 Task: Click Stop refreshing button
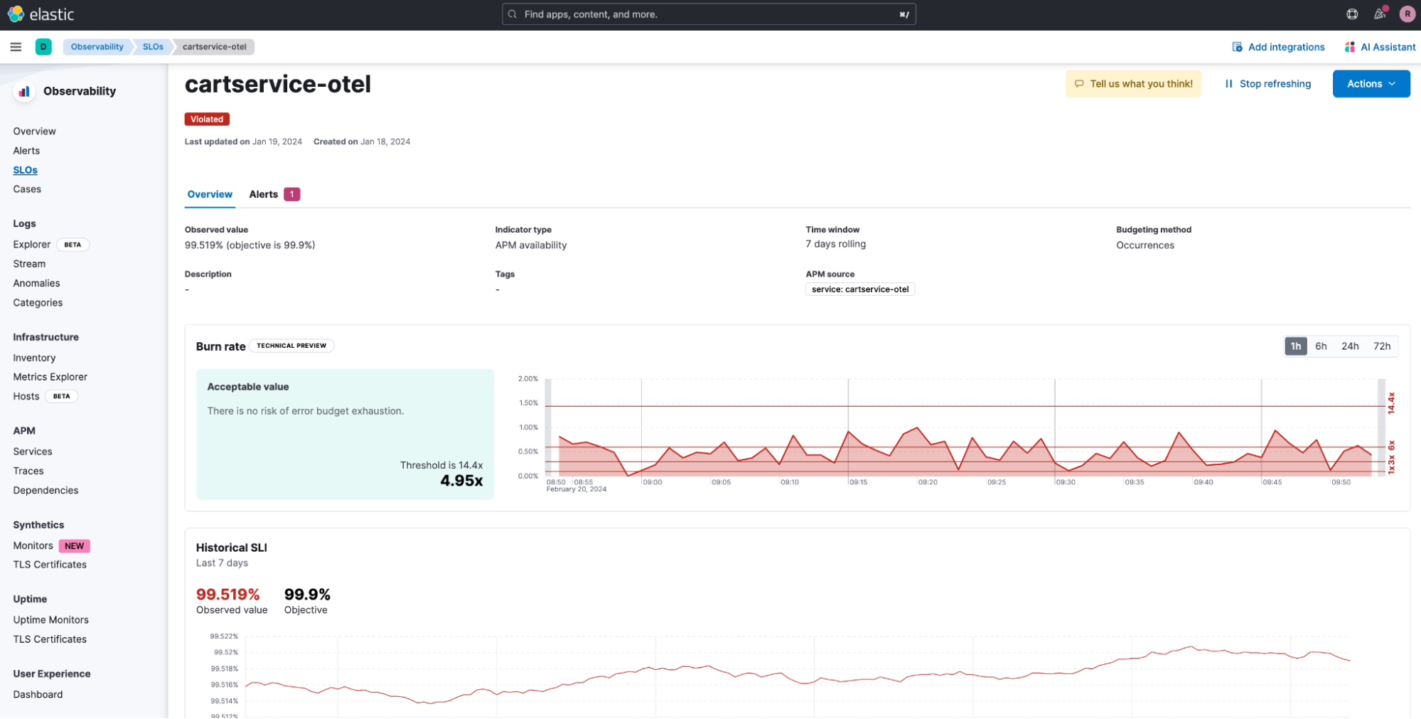tap(1267, 84)
